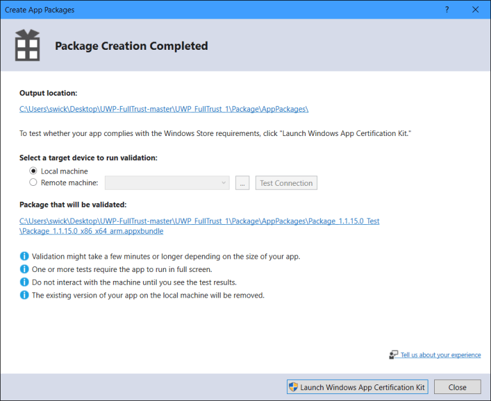Click the Output location label
491x401 pixels.
(48, 93)
